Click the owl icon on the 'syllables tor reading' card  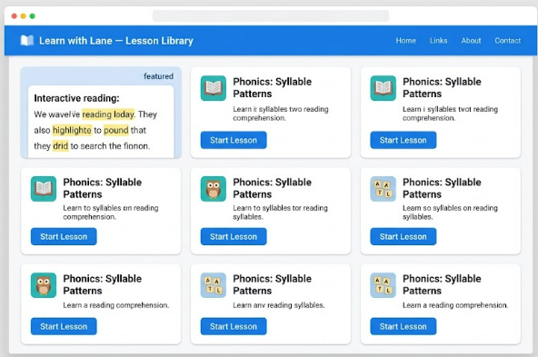(x=214, y=189)
